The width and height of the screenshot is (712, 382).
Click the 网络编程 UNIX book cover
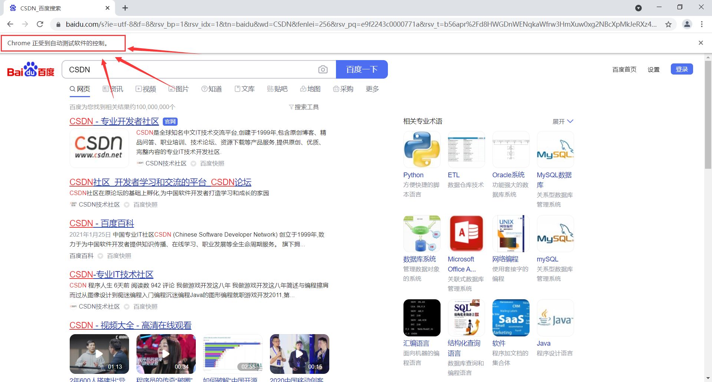click(511, 234)
